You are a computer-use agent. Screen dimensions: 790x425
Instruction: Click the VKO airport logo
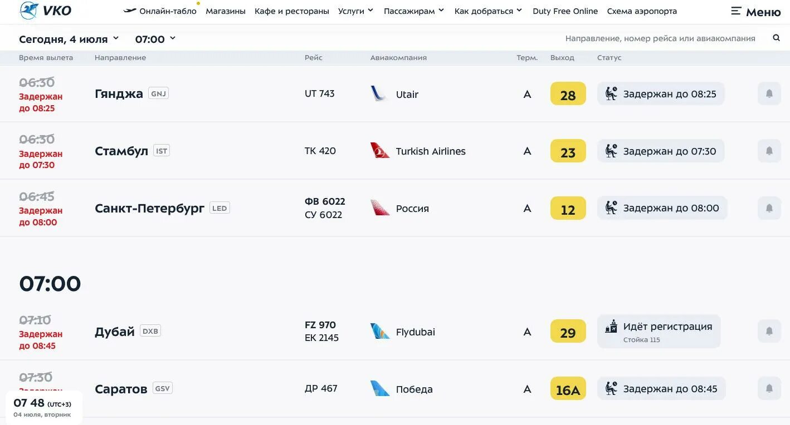45,11
